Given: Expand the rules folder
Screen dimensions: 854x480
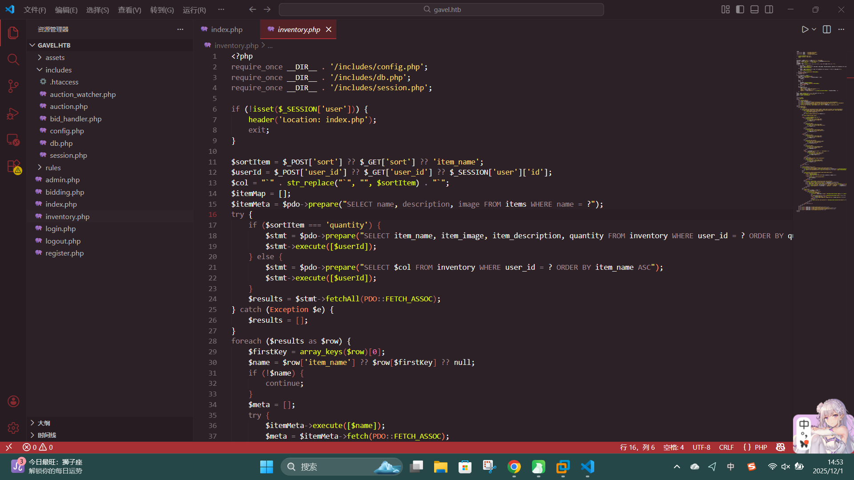Looking at the screenshot, I should pyautogui.click(x=53, y=168).
